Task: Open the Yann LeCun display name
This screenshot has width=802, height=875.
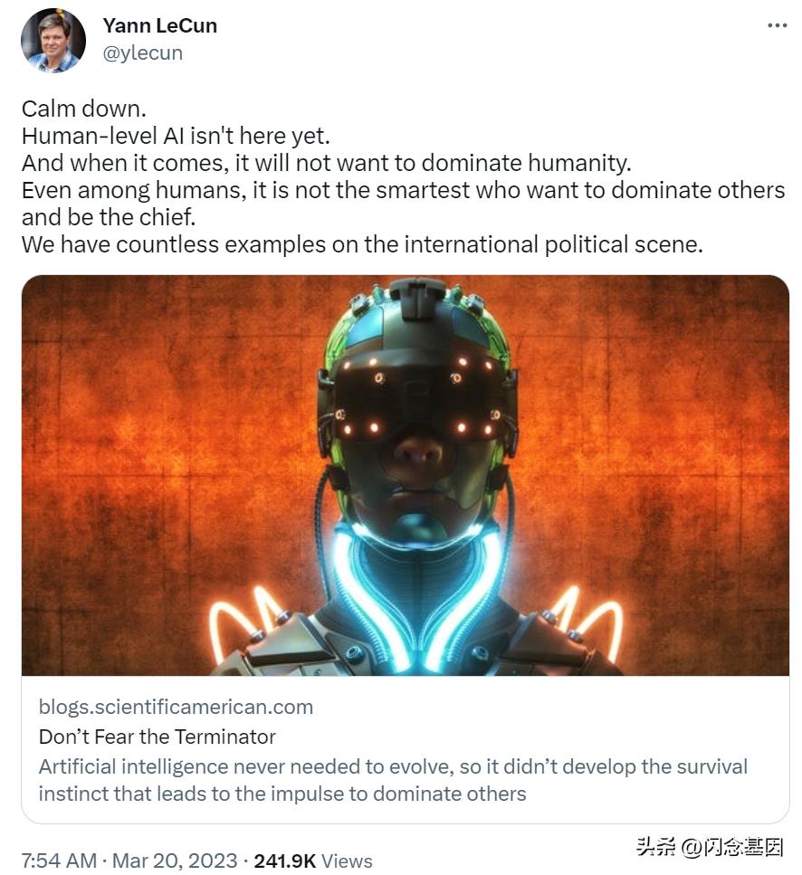Action: click(x=160, y=25)
